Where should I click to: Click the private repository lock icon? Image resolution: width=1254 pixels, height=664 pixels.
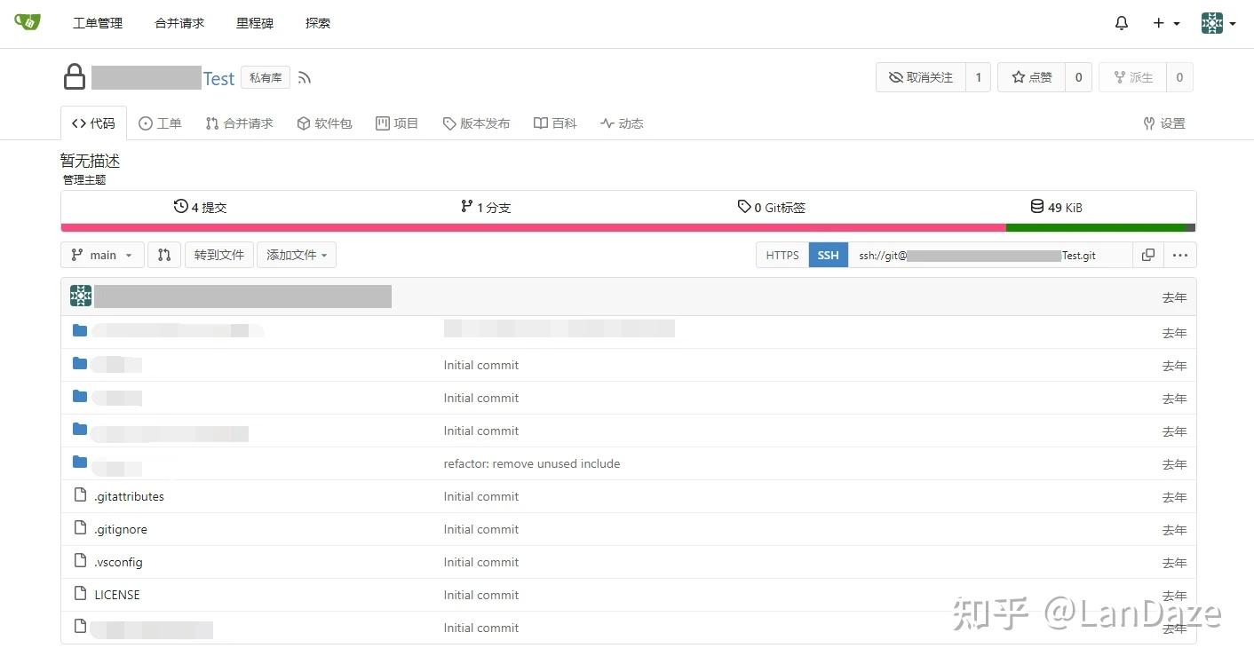coord(74,76)
